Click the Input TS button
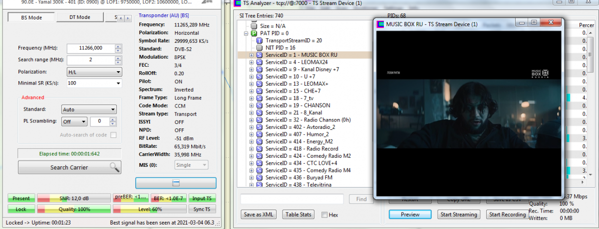Screen dimensions: 599x229 pyautogui.click(x=202, y=198)
